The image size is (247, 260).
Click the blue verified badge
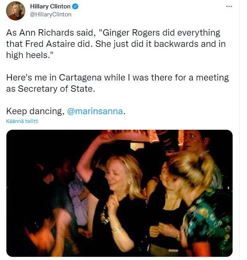[x=75, y=6]
